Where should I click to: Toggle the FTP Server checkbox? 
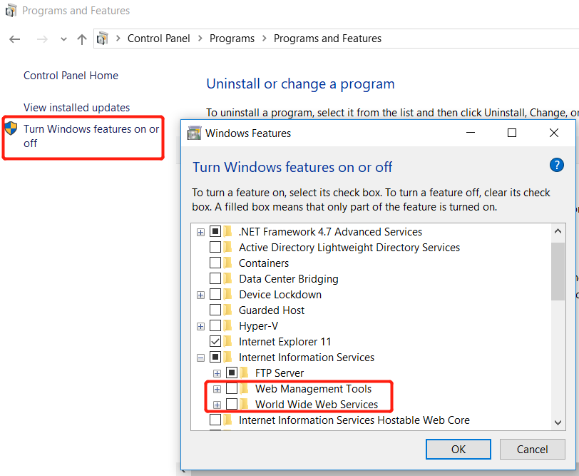(232, 373)
